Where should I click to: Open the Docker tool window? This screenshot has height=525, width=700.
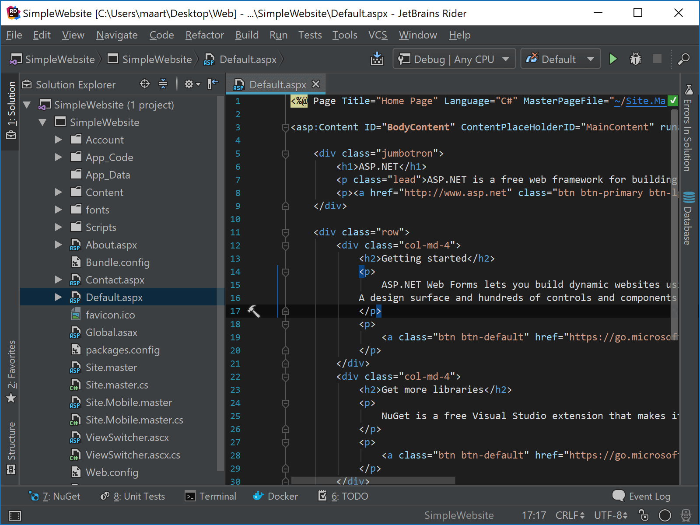(x=276, y=496)
